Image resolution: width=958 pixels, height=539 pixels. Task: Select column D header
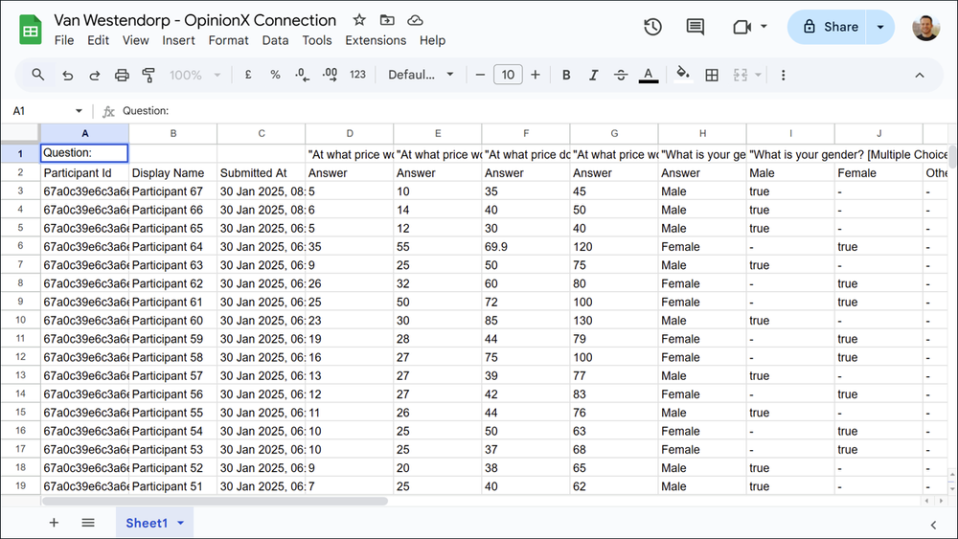[350, 133]
